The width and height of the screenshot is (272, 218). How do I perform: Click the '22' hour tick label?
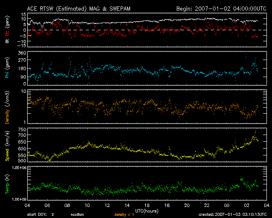207,205
